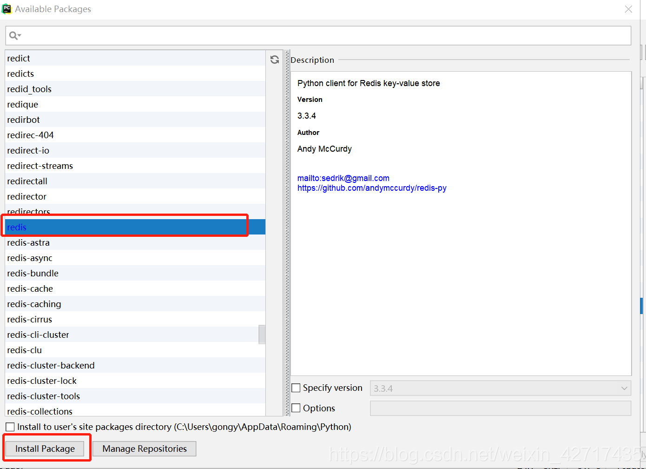Viewport: 646px width, 469px height.
Task: Select the redicts package
Action: coord(135,74)
